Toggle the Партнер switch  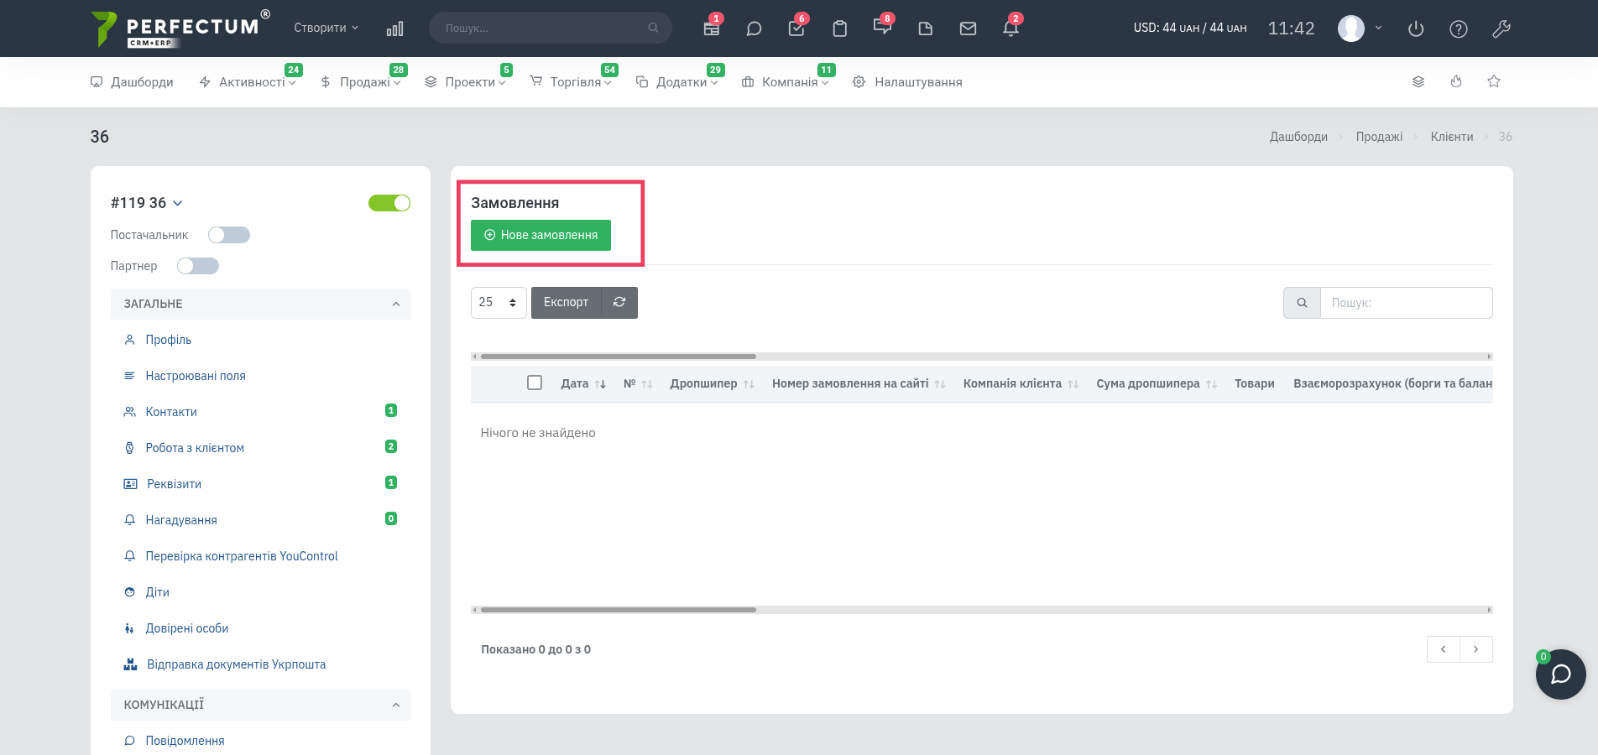point(198,266)
